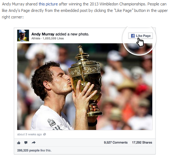Click the "Athlete · 1,693,599 Likes" subtitle
The width and height of the screenshot is (171, 157).
(47, 39)
